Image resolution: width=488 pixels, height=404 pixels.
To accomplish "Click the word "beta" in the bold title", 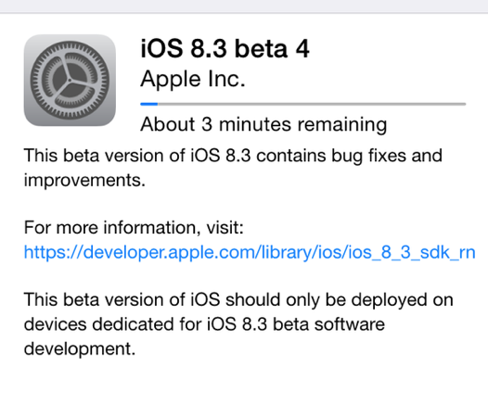I will pos(261,48).
